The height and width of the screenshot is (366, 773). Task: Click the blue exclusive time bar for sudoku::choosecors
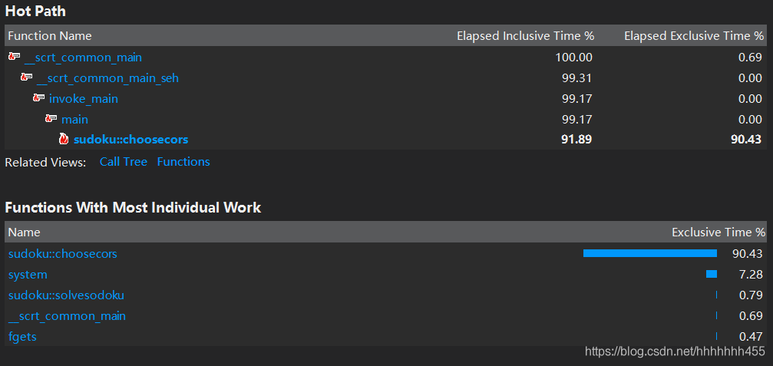649,253
